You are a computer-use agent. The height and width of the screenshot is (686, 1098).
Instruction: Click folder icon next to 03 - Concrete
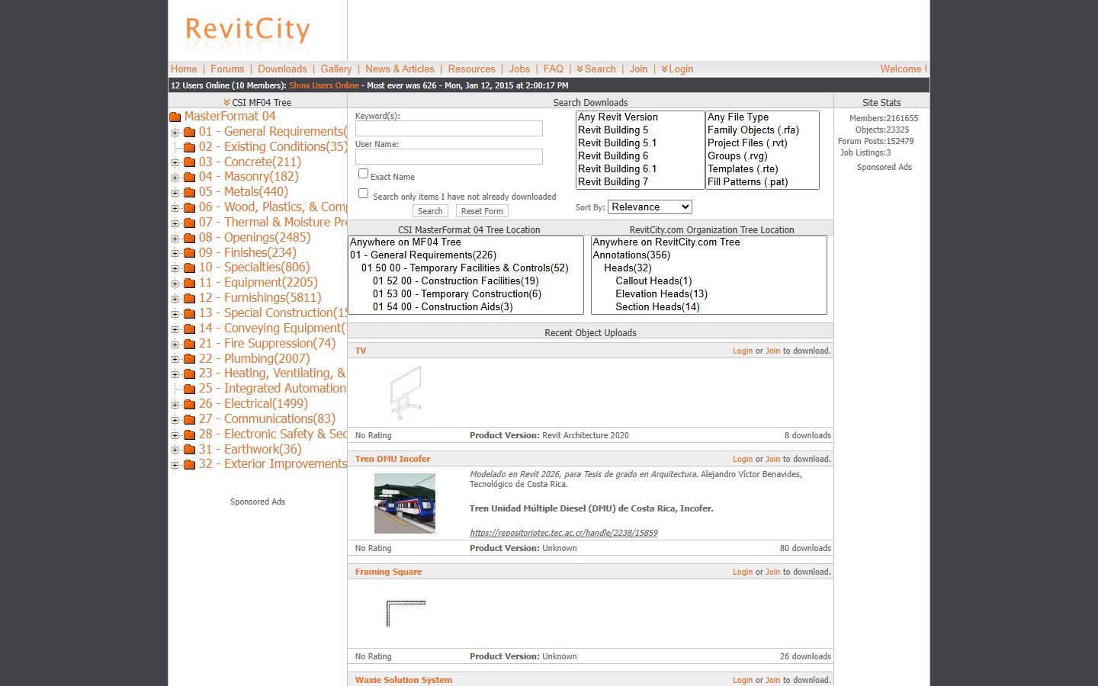[x=190, y=162]
